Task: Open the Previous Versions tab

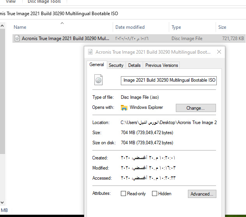Action: tap(161, 65)
